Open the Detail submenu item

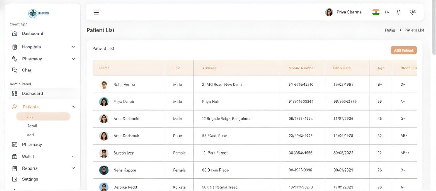point(32,126)
